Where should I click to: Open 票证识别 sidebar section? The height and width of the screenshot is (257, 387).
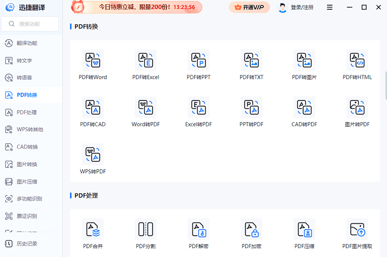pyautogui.click(x=31, y=216)
